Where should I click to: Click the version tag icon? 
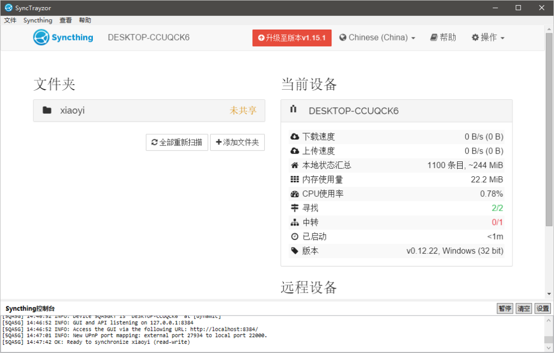click(294, 251)
